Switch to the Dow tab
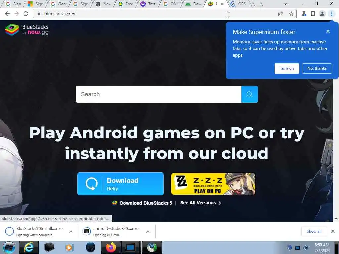 [194, 4]
